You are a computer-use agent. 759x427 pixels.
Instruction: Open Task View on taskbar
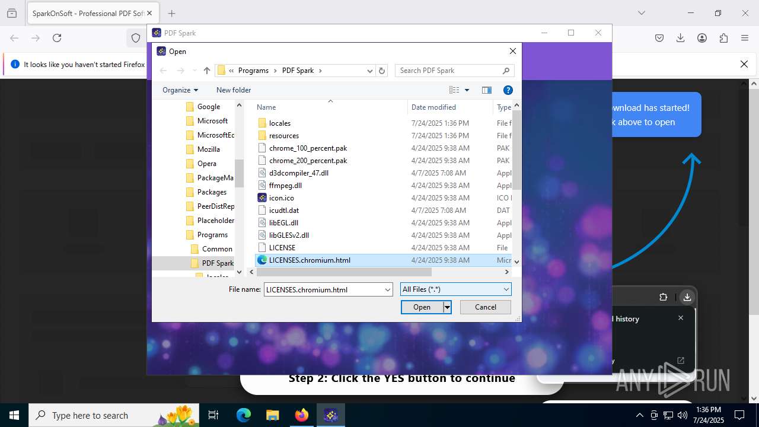point(213,415)
